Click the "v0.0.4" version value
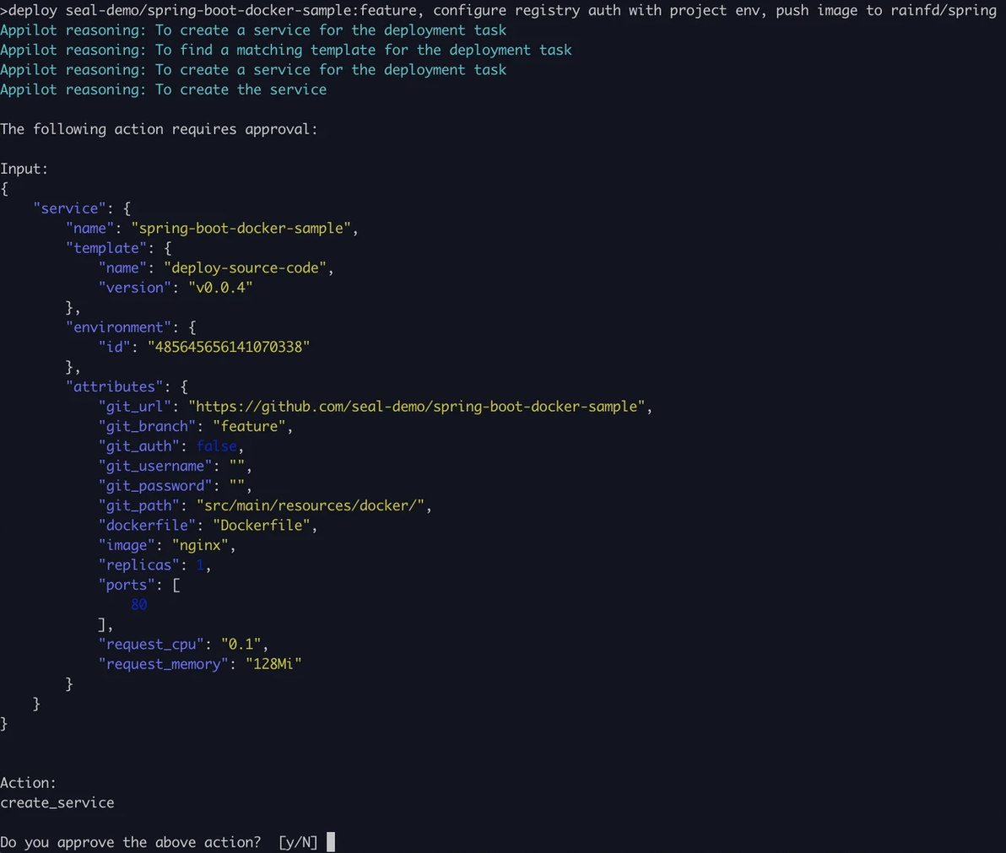This screenshot has height=853, width=1006. 220,288
